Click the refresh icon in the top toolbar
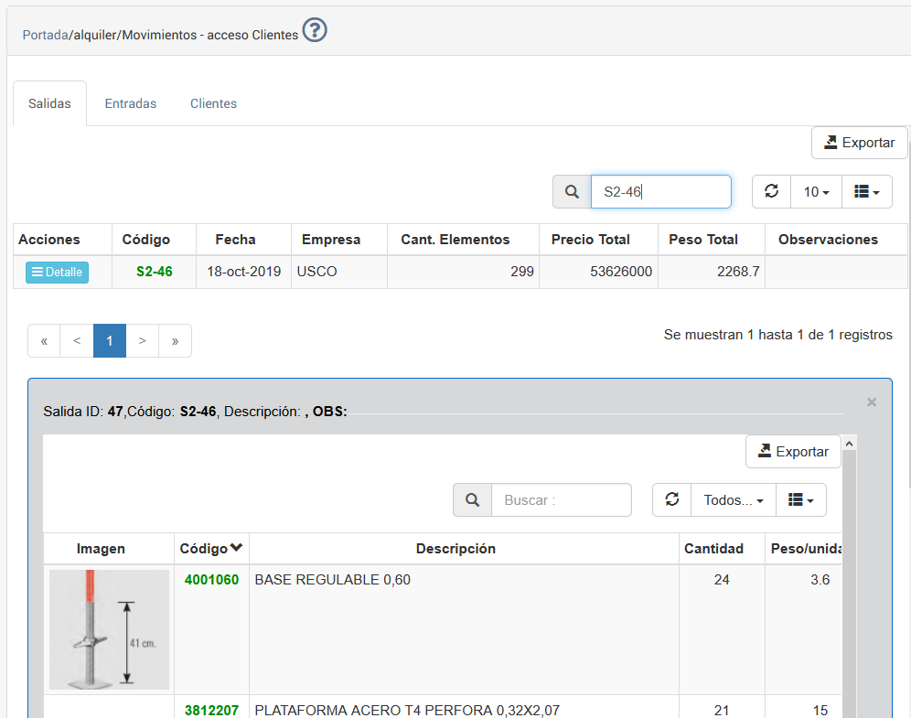Viewport: 911px width, 718px height. tap(771, 192)
